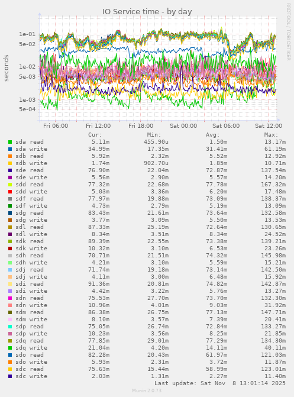Select the 'sdp write' legend label
This screenshot has width=294, height=397.
pyautogui.click(x=31, y=334)
